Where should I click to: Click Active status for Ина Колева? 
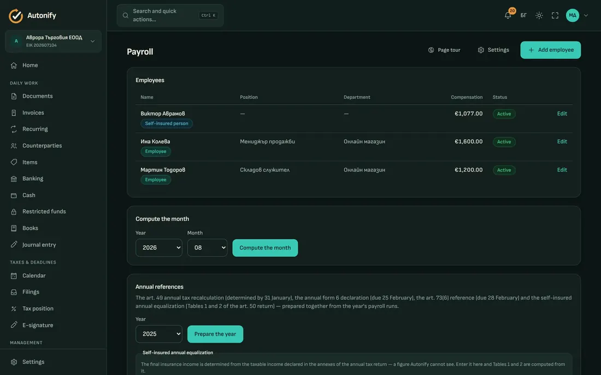click(x=504, y=142)
